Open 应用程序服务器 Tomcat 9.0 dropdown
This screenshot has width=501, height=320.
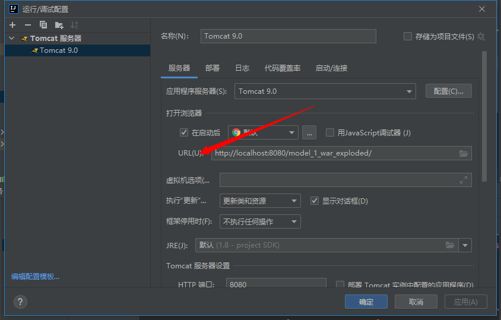325,91
